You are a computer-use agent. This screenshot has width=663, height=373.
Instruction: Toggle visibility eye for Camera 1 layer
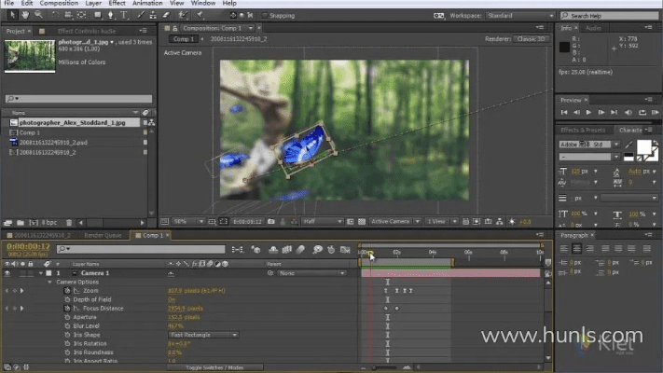[x=8, y=273]
